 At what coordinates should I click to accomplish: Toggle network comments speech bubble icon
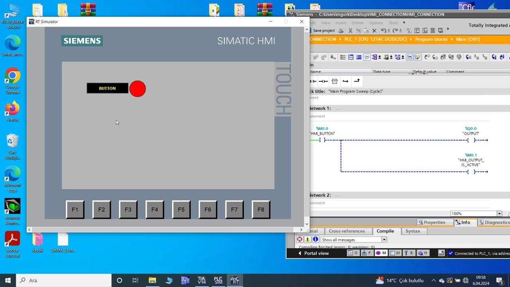click(367, 57)
